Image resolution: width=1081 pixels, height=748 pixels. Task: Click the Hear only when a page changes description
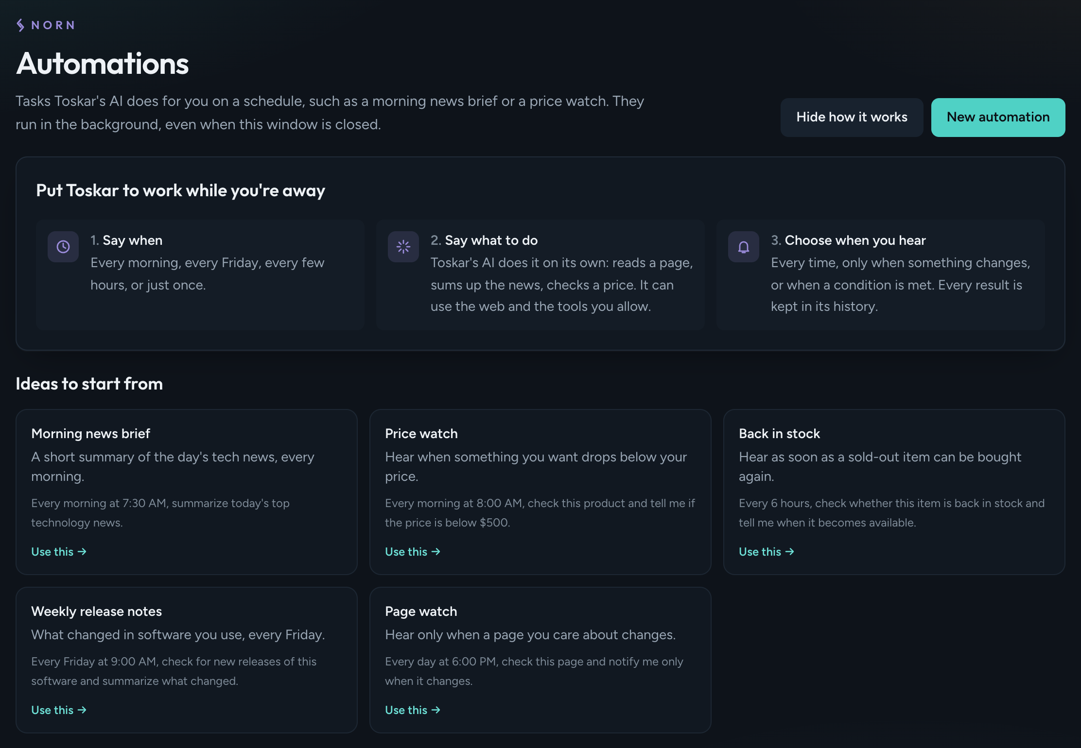530,634
